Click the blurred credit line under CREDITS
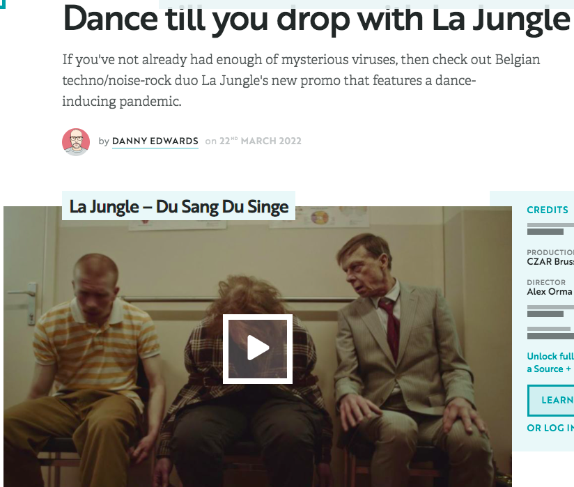Screen dimensions: 574x487 550,229
